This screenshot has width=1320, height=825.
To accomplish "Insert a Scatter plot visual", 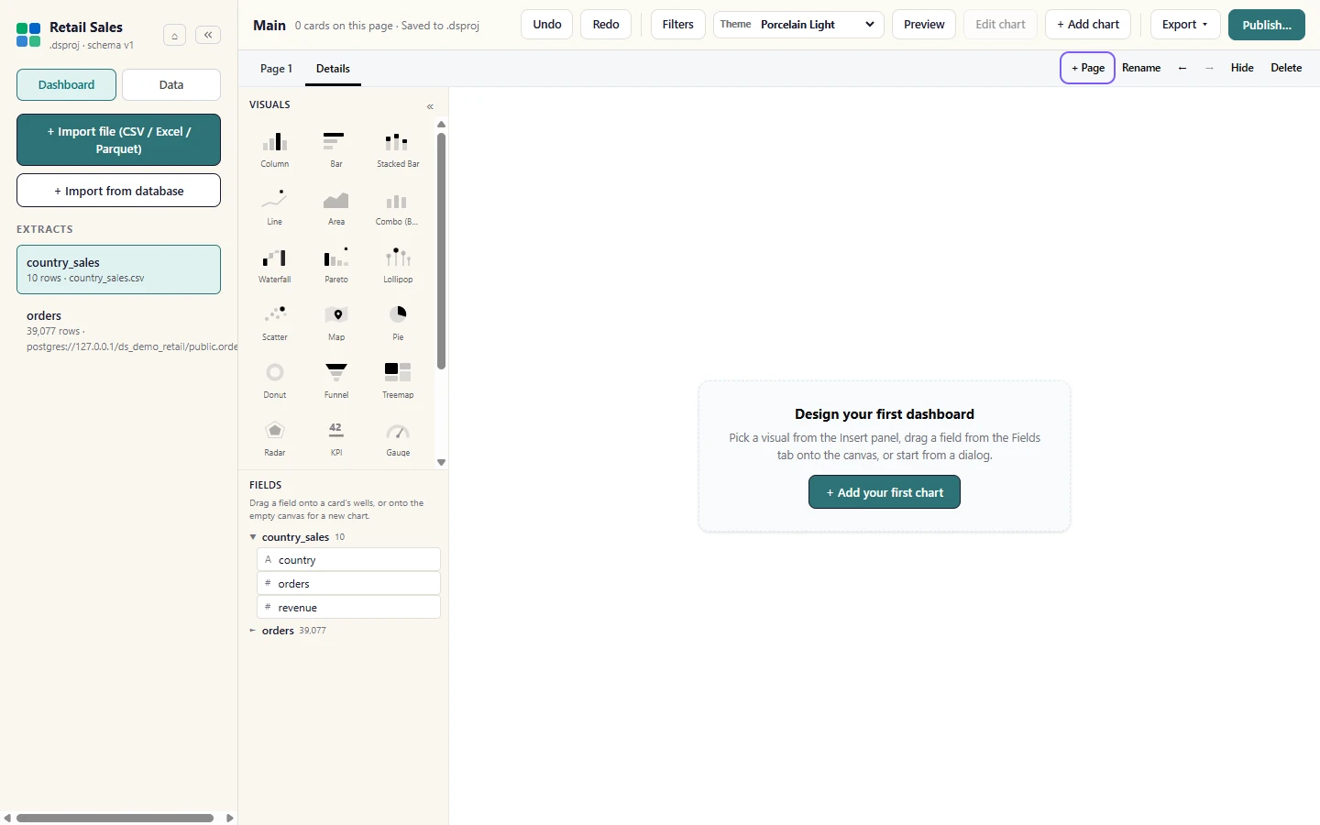I will pyautogui.click(x=275, y=323).
